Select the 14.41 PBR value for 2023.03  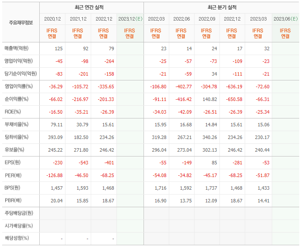coord(263,201)
